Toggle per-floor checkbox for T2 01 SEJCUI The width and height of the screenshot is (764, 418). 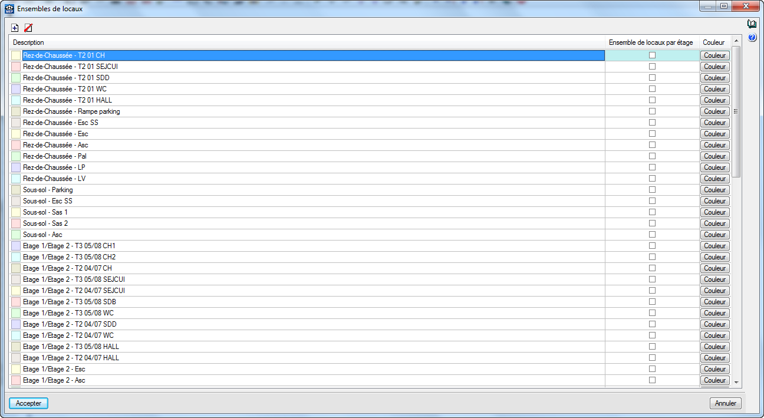(652, 67)
